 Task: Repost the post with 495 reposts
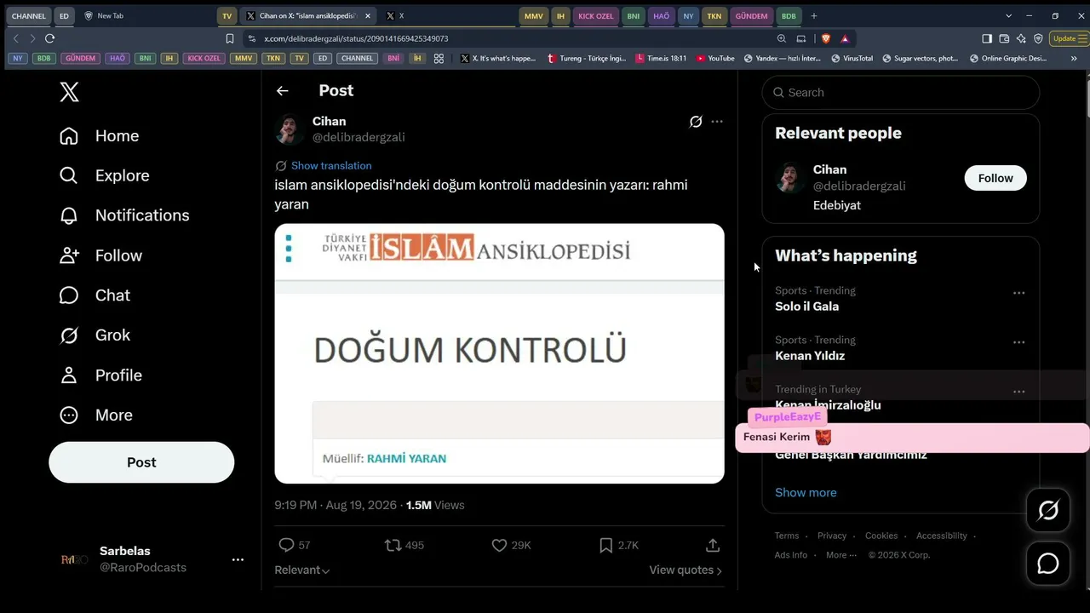pos(393,545)
